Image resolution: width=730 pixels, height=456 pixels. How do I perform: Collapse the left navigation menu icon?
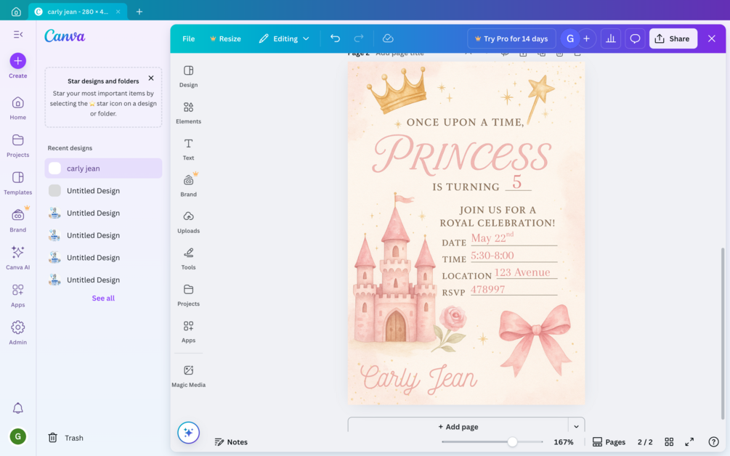coord(17,34)
